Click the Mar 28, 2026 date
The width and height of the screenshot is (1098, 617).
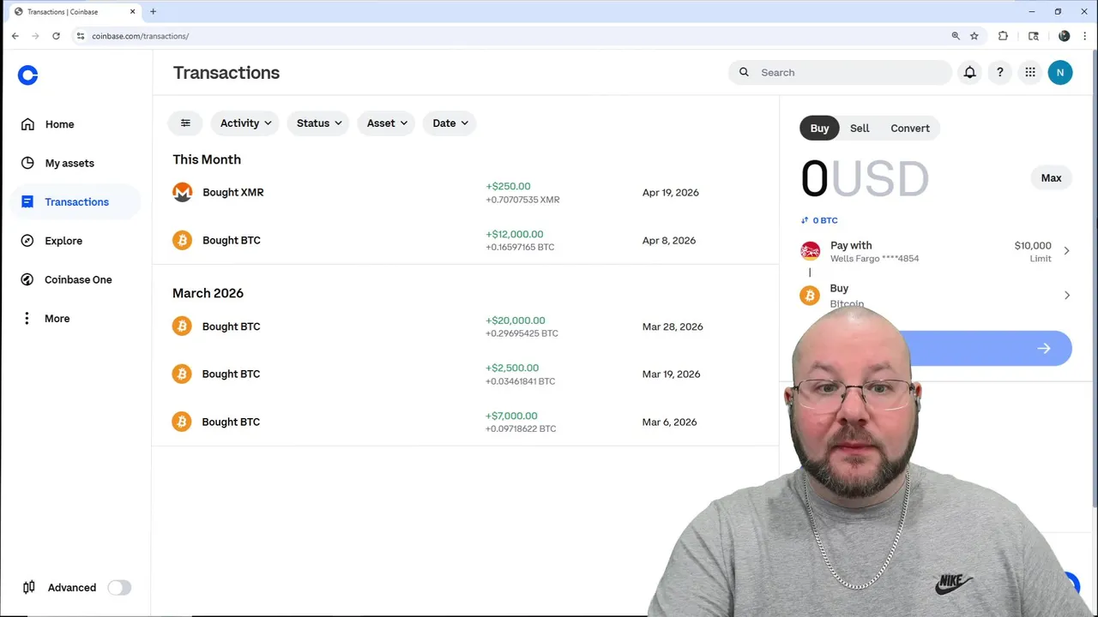click(x=673, y=326)
